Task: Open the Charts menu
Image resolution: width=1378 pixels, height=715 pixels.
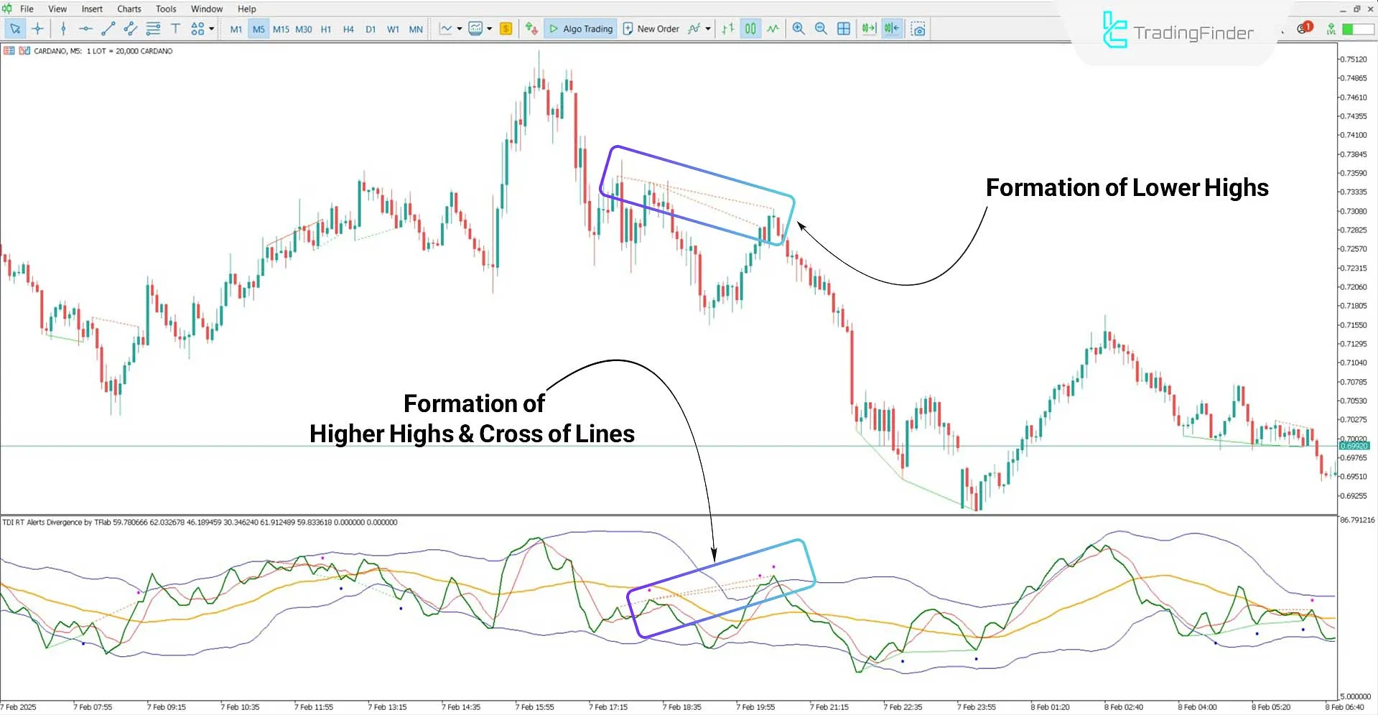Action: [x=129, y=9]
